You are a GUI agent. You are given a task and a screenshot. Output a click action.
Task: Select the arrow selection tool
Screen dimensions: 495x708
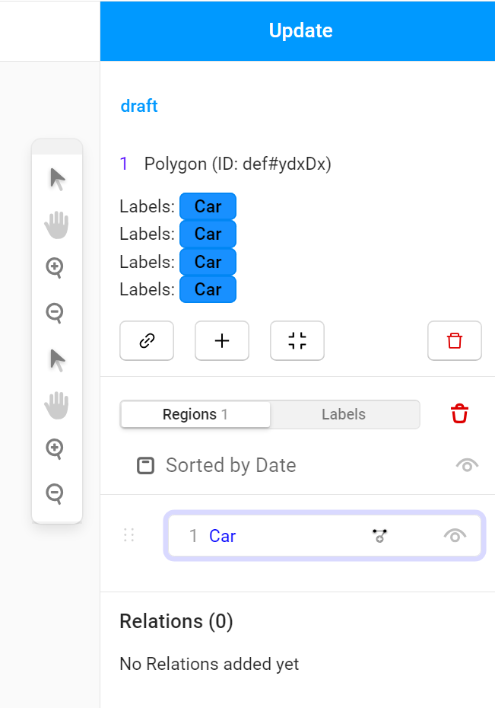(57, 177)
